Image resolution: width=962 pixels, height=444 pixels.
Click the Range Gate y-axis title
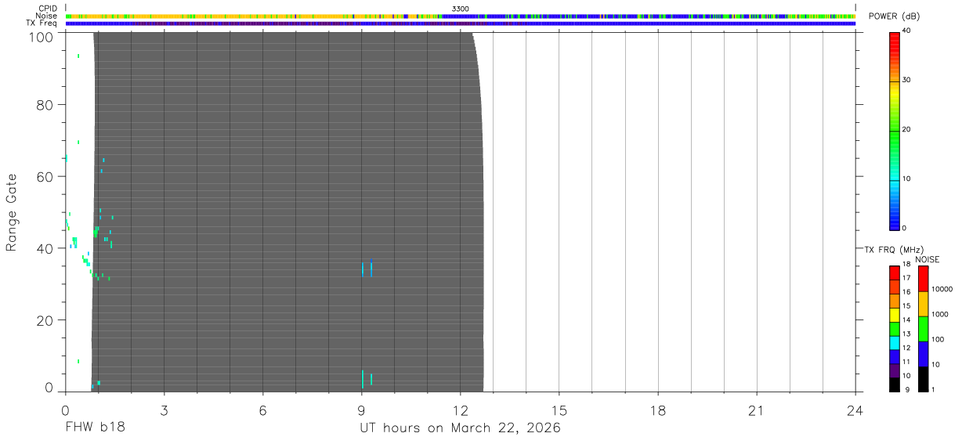tap(12, 212)
